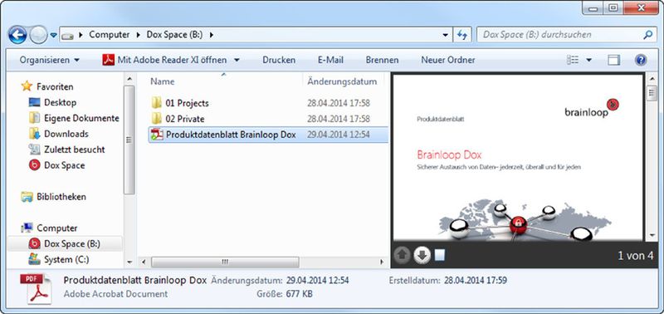The height and width of the screenshot is (314, 664).
Task: Select Bibliotheken in the navigation pane
Action: pos(61,197)
